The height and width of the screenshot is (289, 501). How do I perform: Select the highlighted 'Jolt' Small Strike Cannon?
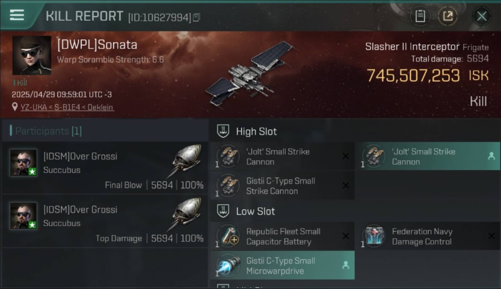[427, 156]
